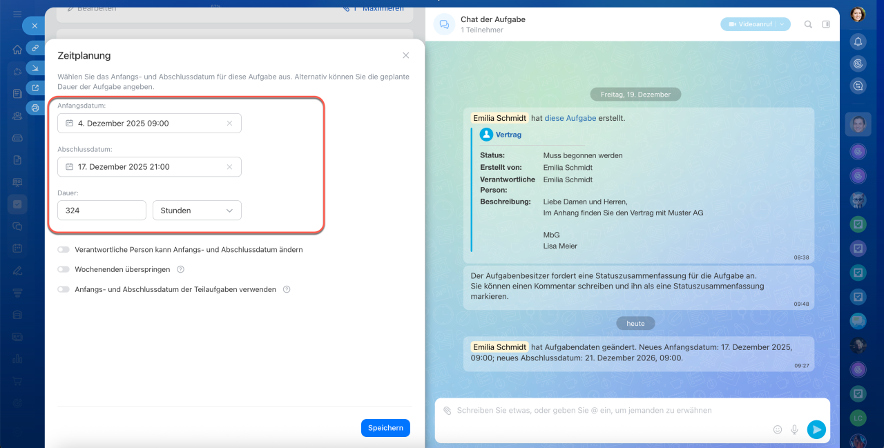Open calendar picker icon for Anfangsdatum
This screenshot has width=884, height=448.
pos(69,124)
